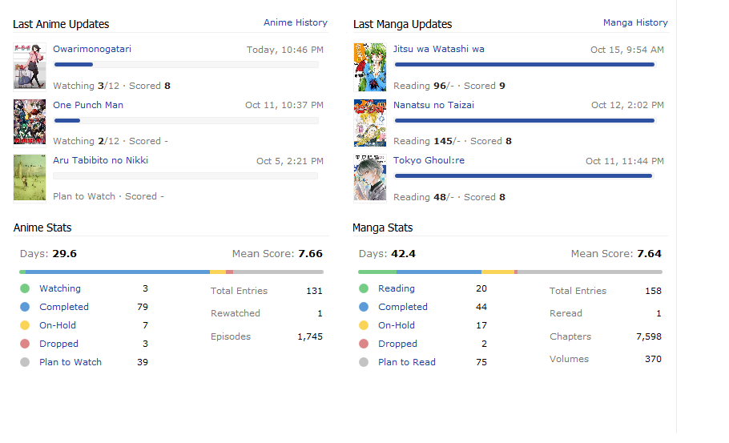Open anime Plan to Watch list
The height and width of the screenshot is (443, 729).
coord(70,362)
